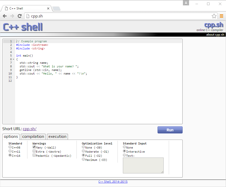Set Standard Input to Interactive
The height and width of the screenshot is (187, 226).
[124, 151]
